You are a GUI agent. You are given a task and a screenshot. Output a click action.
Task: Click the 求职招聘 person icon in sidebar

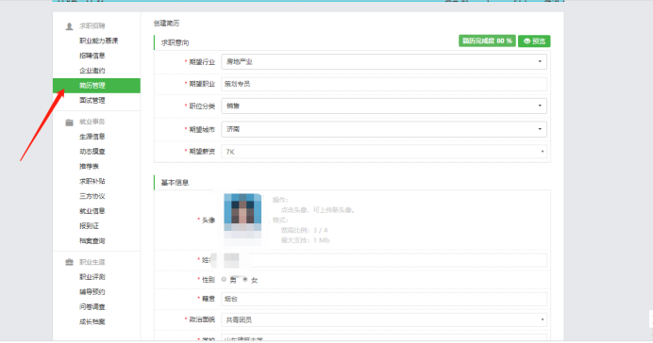tap(69, 26)
